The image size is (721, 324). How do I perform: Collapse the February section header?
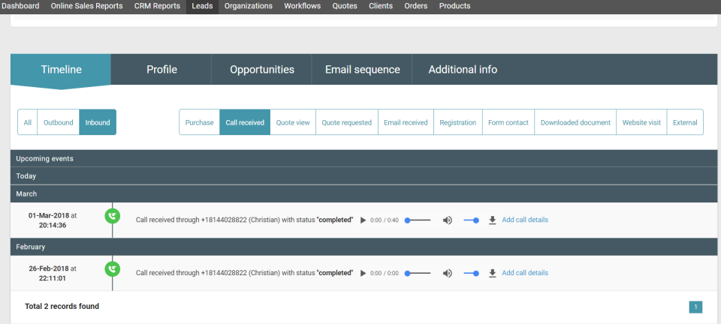pyautogui.click(x=32, y=246)
